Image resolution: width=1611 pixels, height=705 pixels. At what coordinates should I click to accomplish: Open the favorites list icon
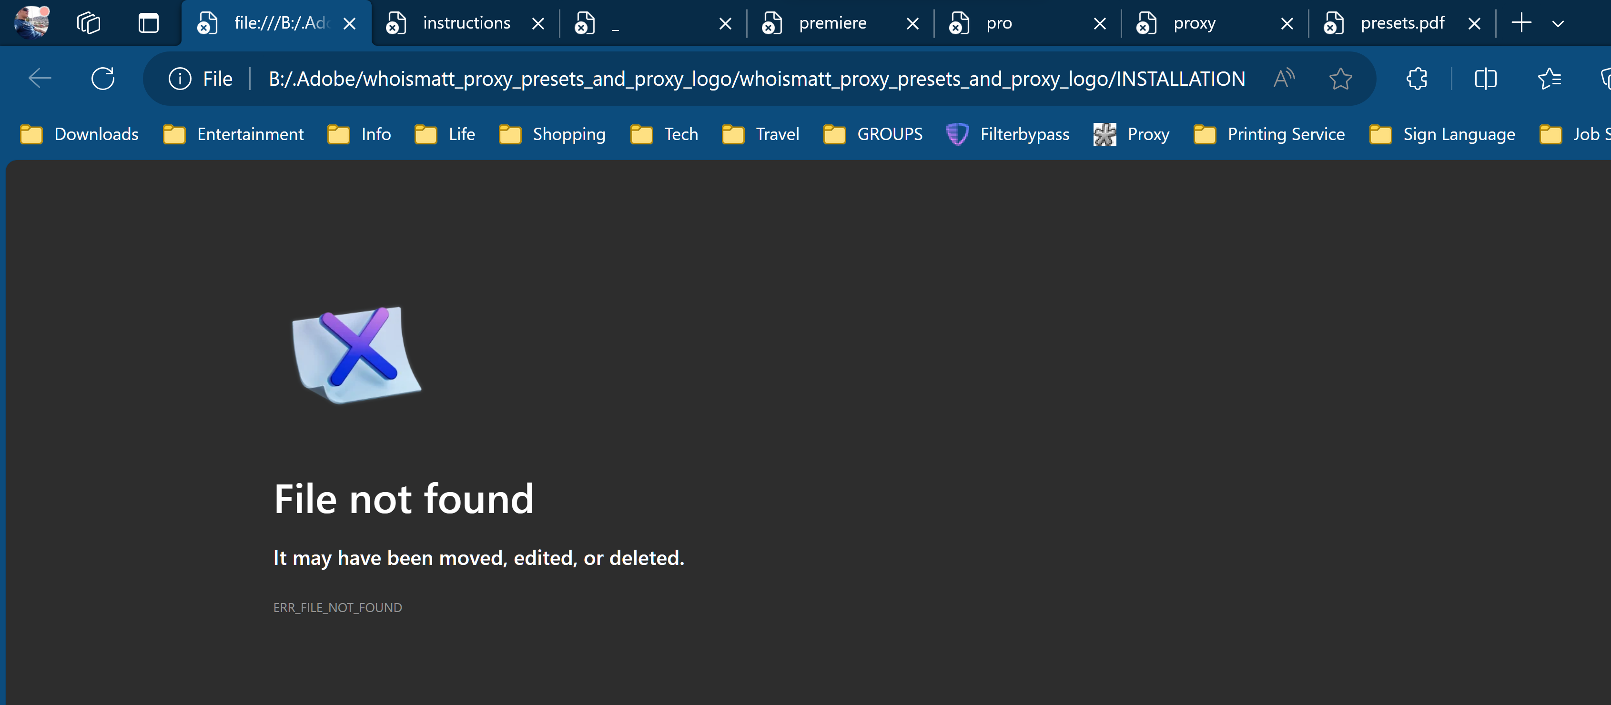coord(1550,78)
